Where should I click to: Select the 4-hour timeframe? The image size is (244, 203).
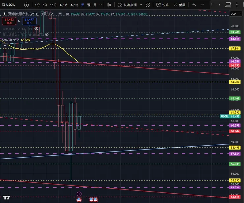(74, 5)
